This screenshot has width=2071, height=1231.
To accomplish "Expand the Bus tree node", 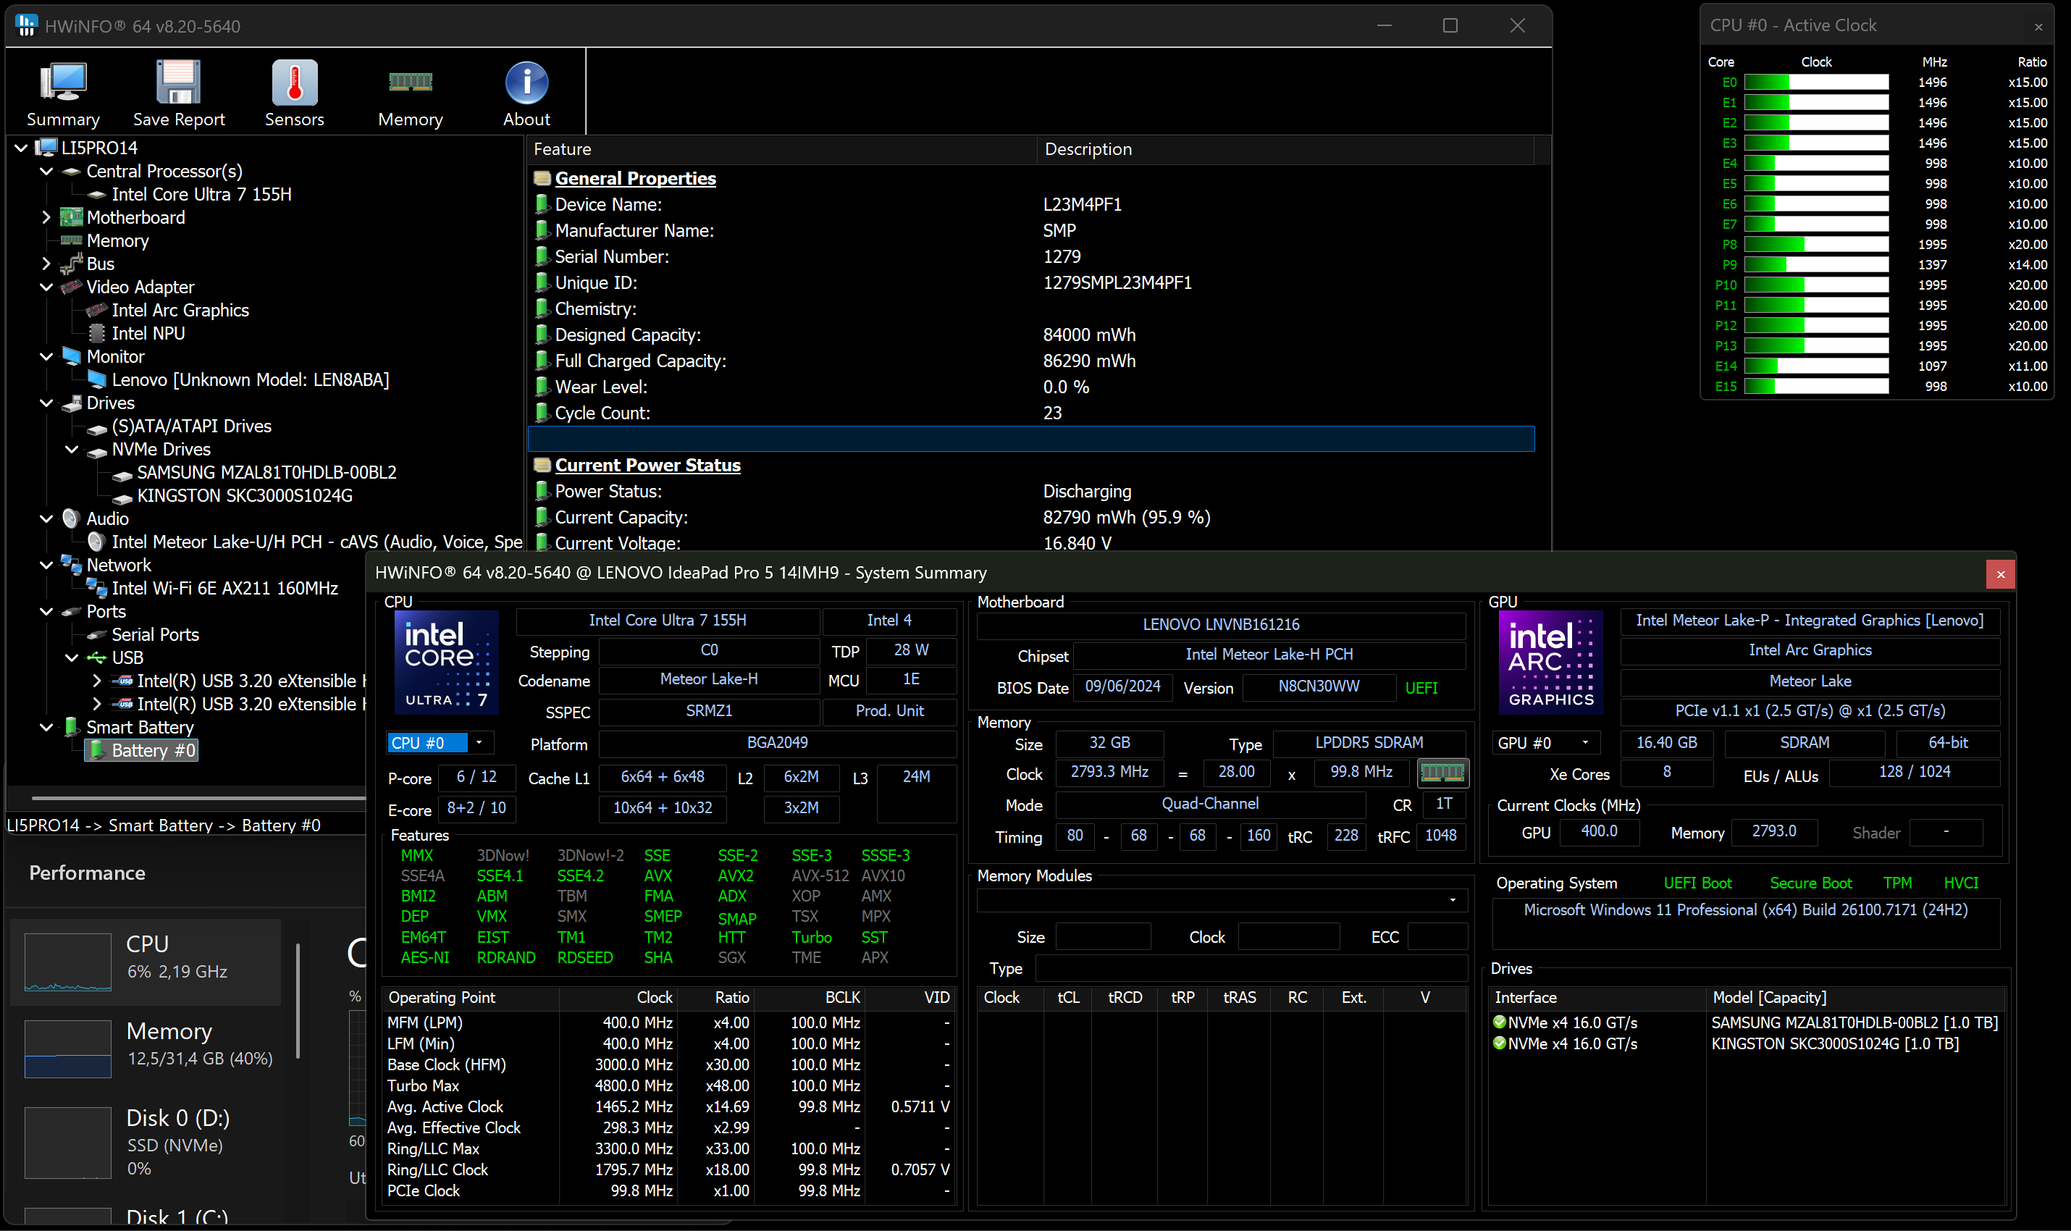I will pyautogui.click(x=46, y=264).
